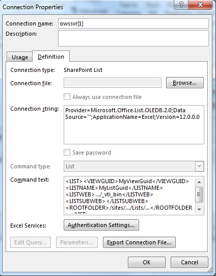Enable the Save password checkbox
216x276 pixels.
pyautogui.click(x=67, y=153)
